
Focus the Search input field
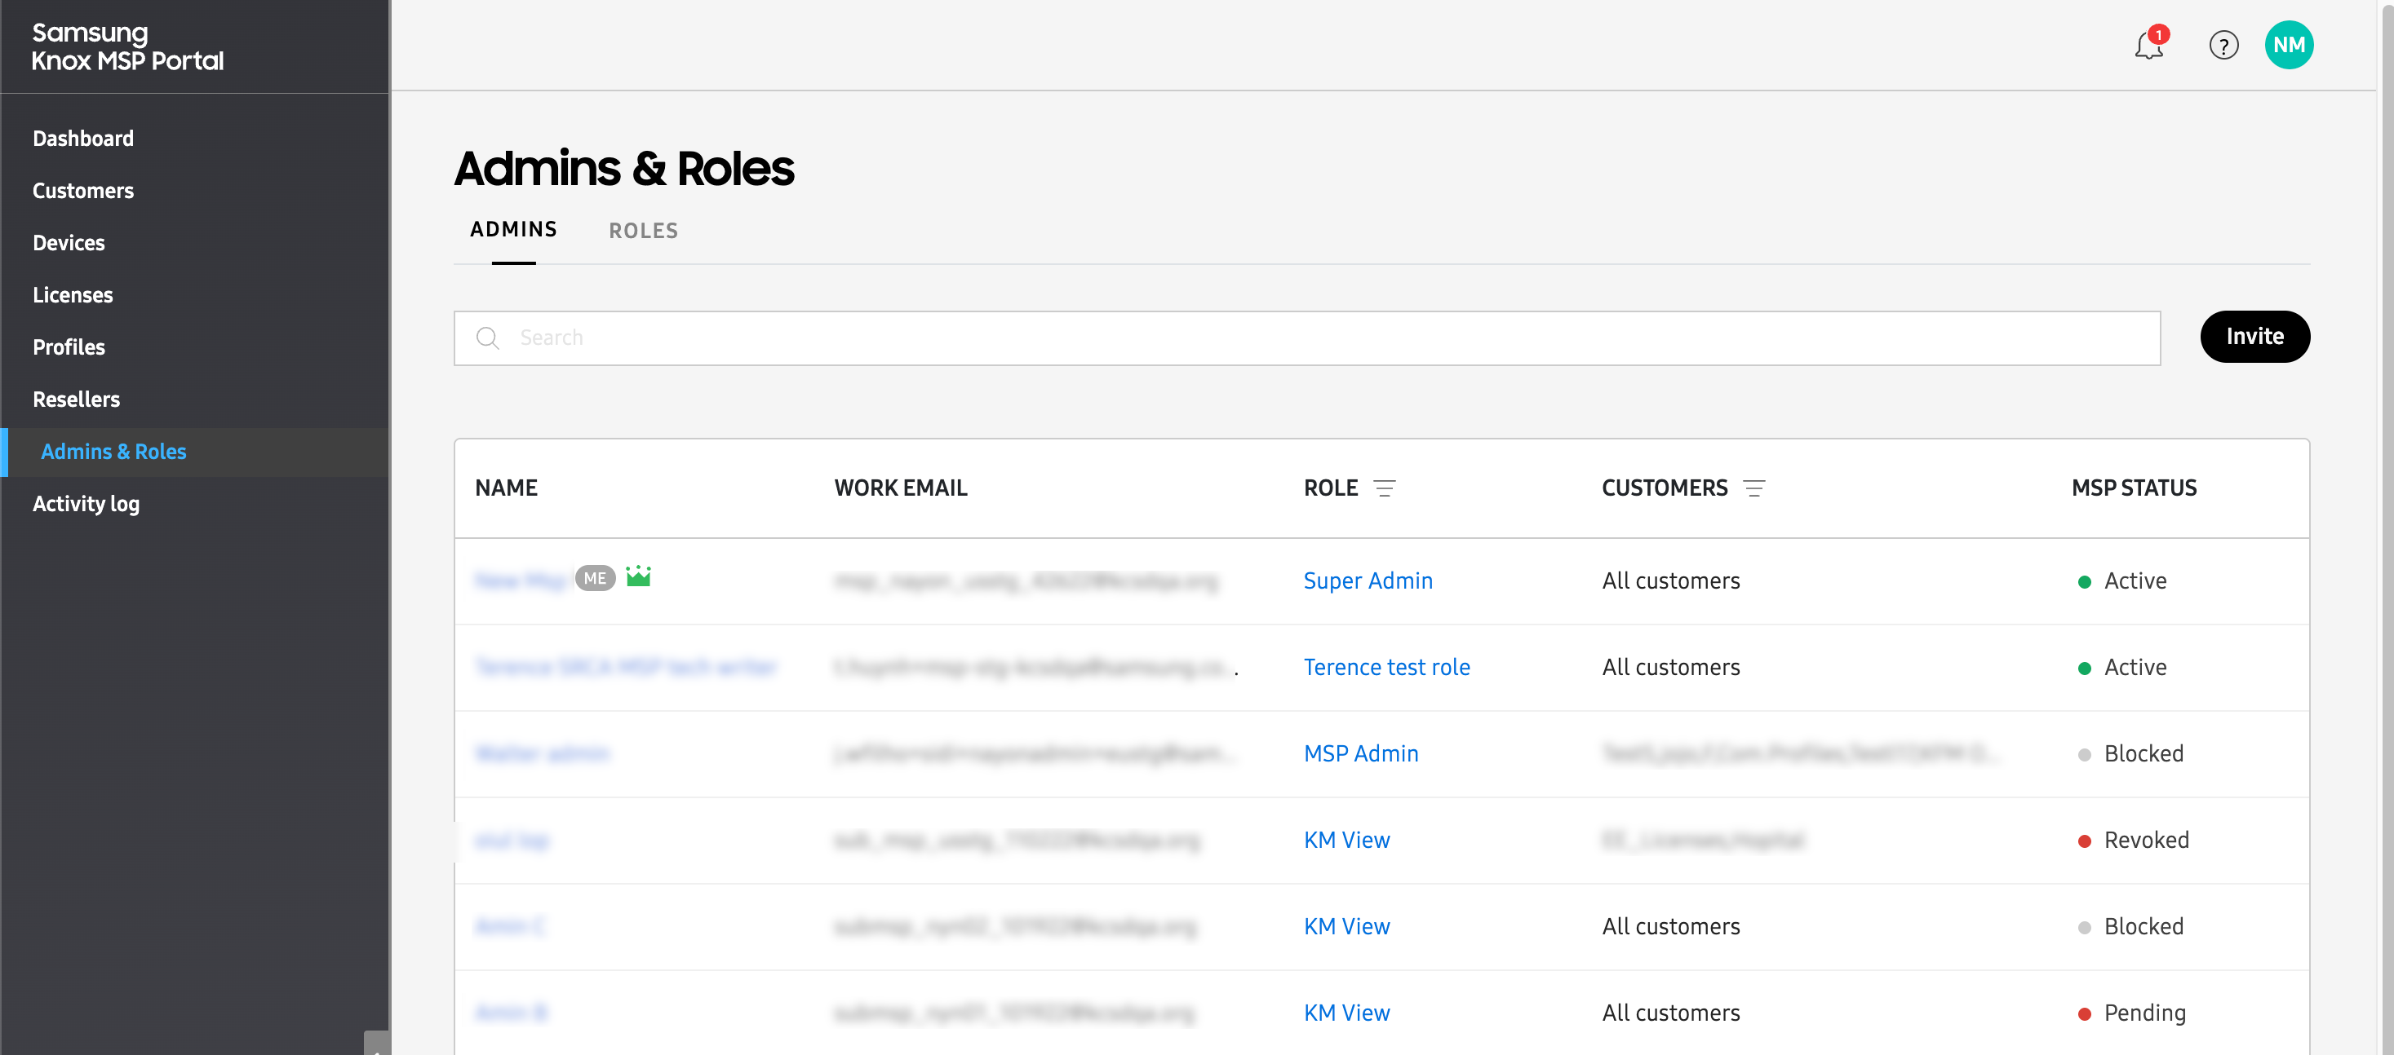point(1319,338)
